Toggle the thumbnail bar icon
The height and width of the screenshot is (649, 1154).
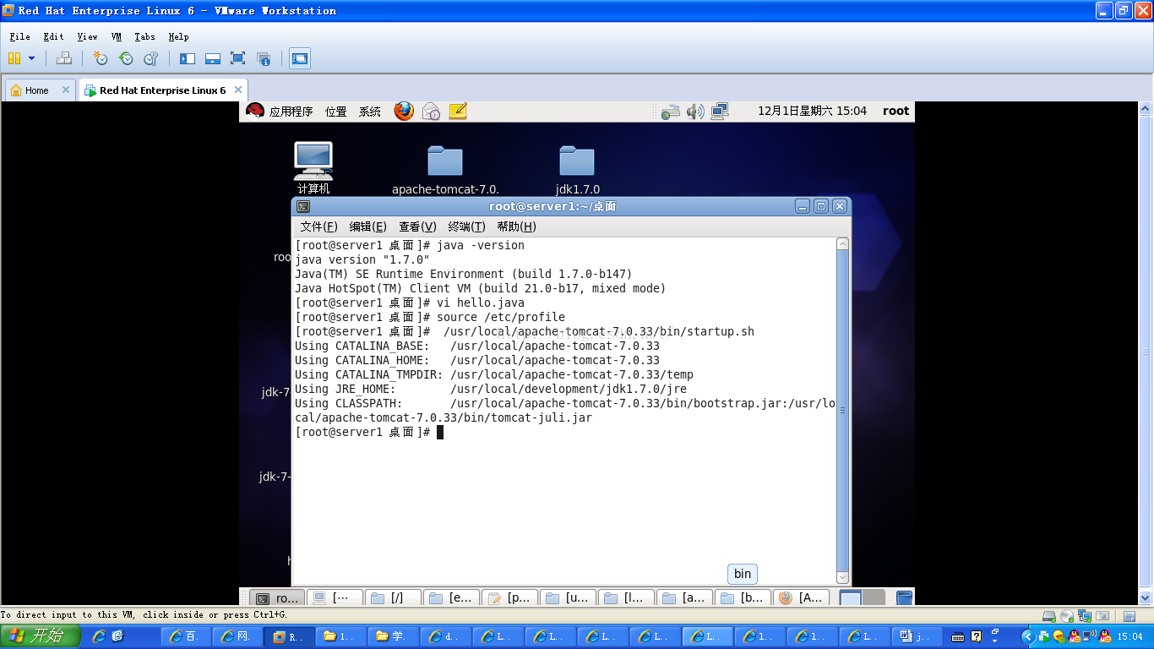click(213, 58)
